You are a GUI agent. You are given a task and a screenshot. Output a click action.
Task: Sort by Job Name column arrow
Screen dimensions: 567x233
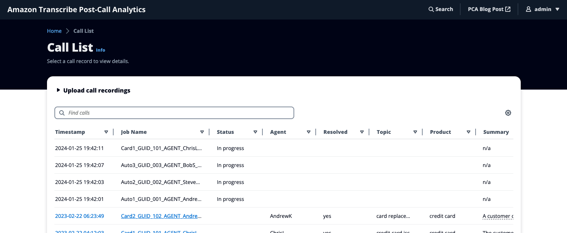pos(202,132)
